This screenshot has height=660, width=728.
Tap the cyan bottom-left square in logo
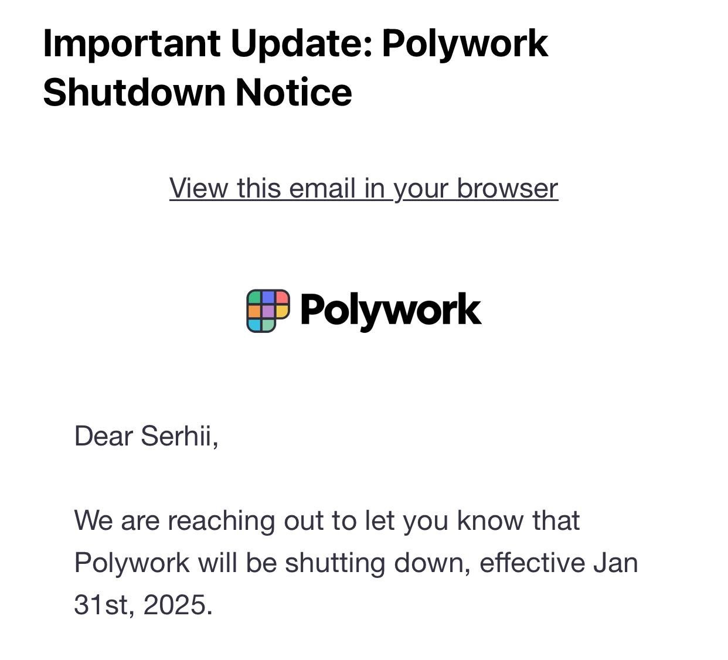[x=254, y=325]
